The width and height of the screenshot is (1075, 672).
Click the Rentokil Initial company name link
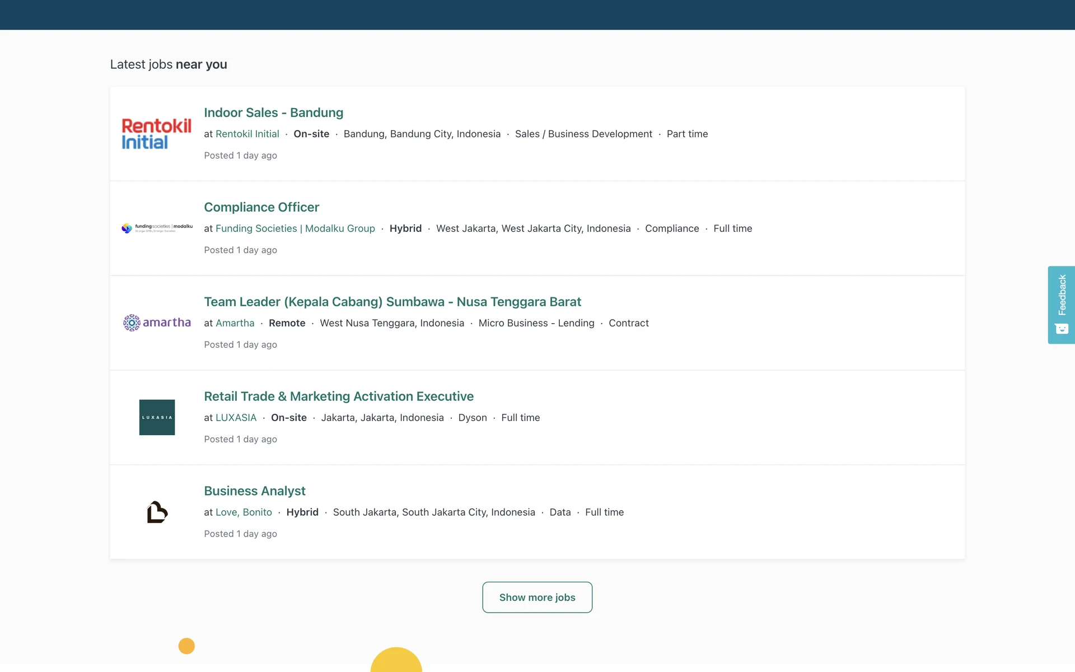click(247, 134)
